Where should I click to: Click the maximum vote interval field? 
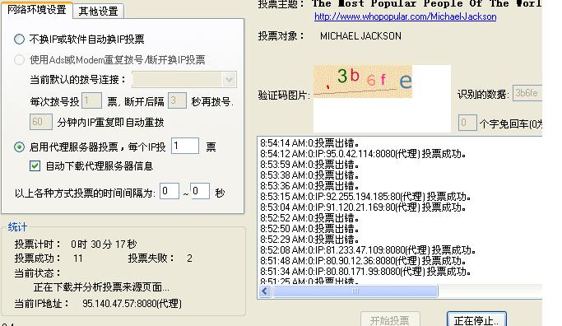pos(200,191)
